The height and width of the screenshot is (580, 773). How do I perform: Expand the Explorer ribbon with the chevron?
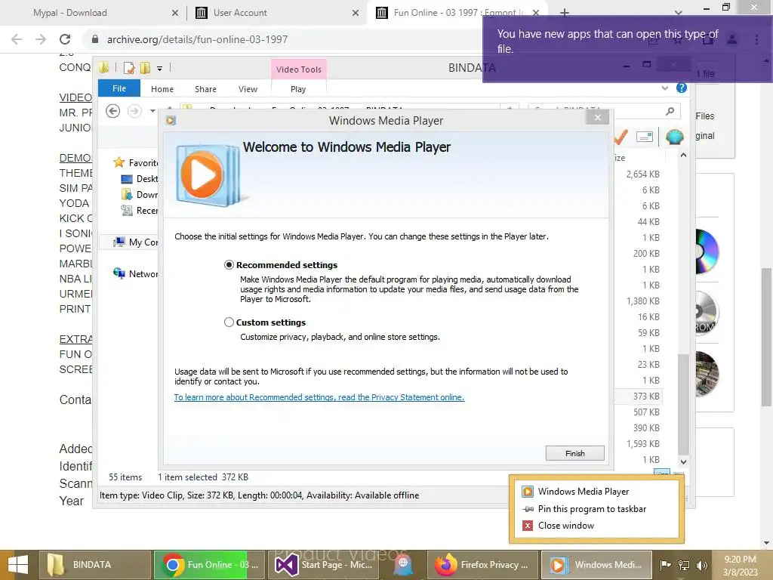click(x=664, y=88)
